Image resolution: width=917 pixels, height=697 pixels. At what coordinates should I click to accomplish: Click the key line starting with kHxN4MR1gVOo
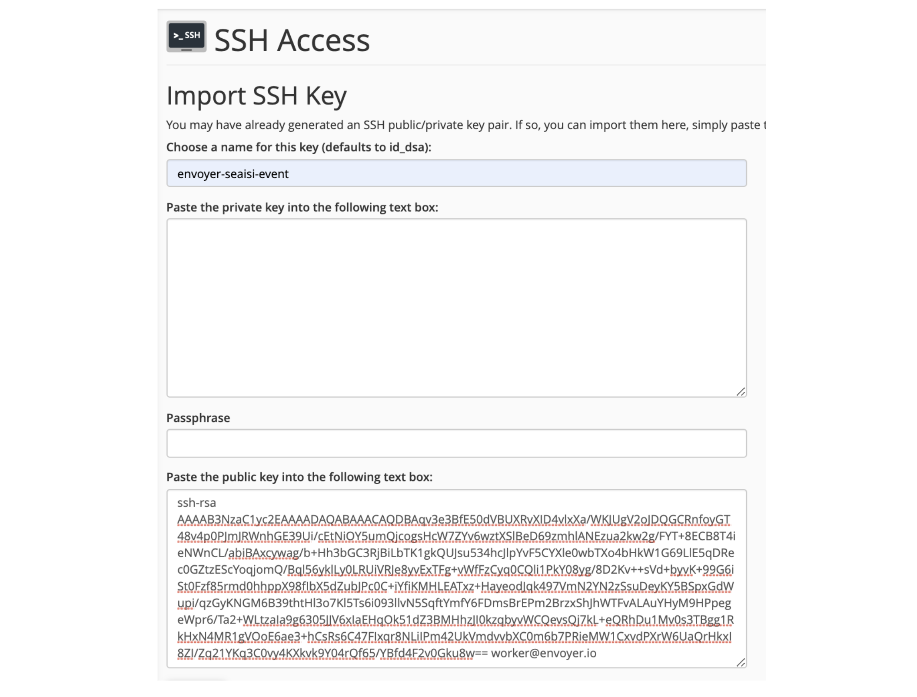(454, 637)
